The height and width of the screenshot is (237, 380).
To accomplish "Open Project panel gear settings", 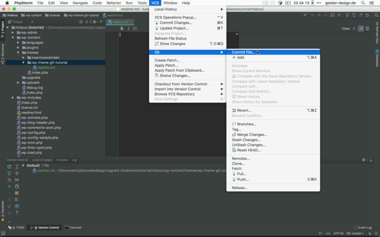I will tap(95, 22).
